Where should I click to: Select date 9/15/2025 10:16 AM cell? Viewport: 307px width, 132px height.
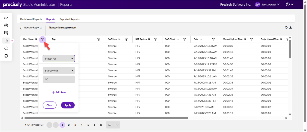[x=205, y=52]
